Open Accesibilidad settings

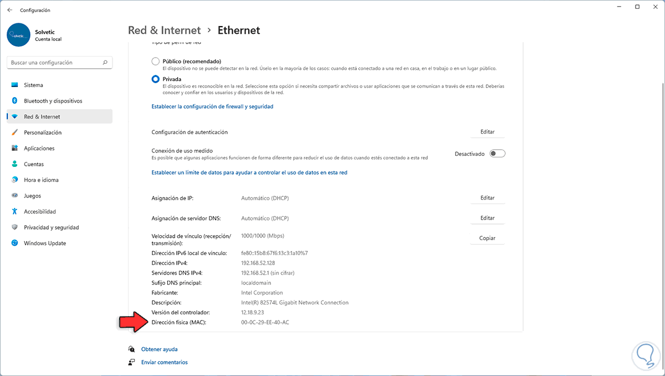40,211
